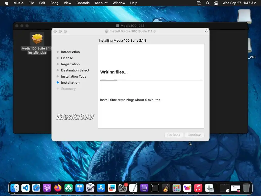Open the Account menu
Viewport: 261px width, 196px height.
click(x=101, y=3)
